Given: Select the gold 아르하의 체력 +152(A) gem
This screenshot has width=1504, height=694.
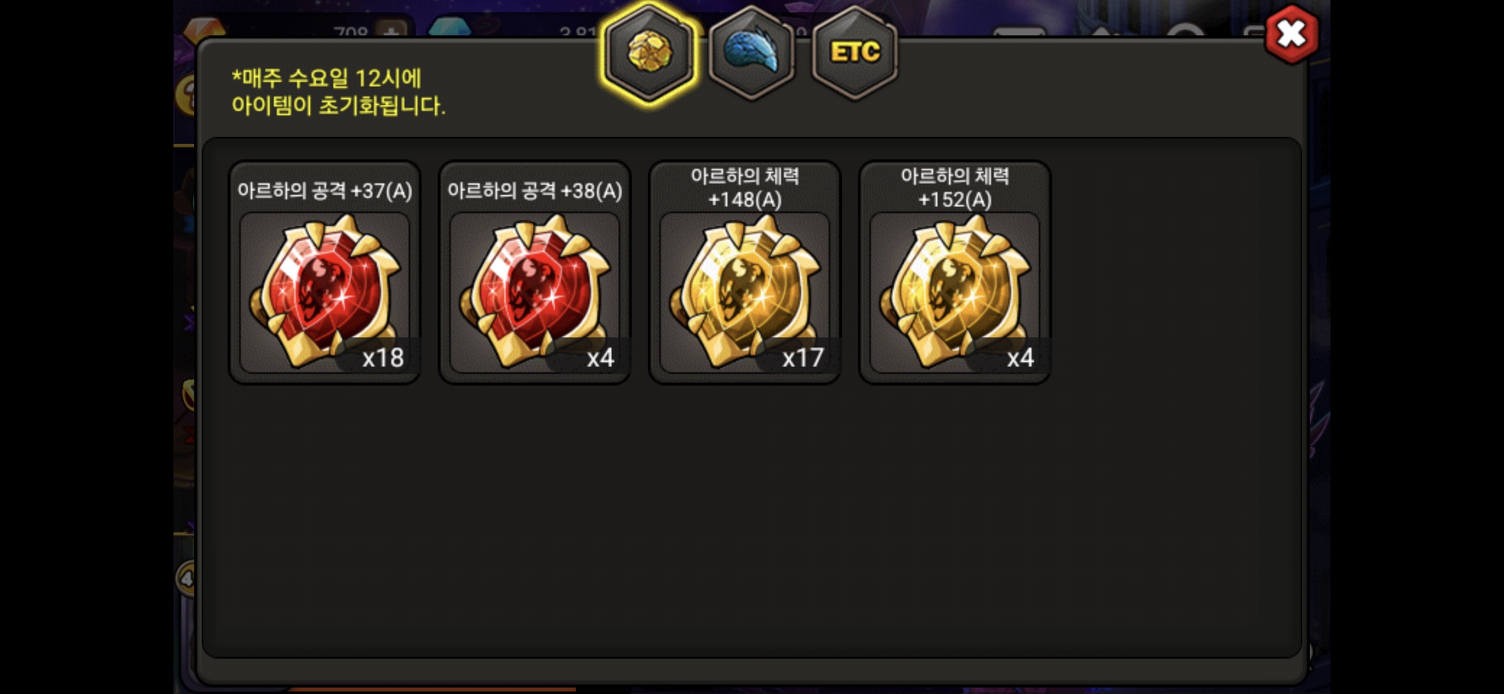Looking at the screenshot, I should tap(955, 292).
